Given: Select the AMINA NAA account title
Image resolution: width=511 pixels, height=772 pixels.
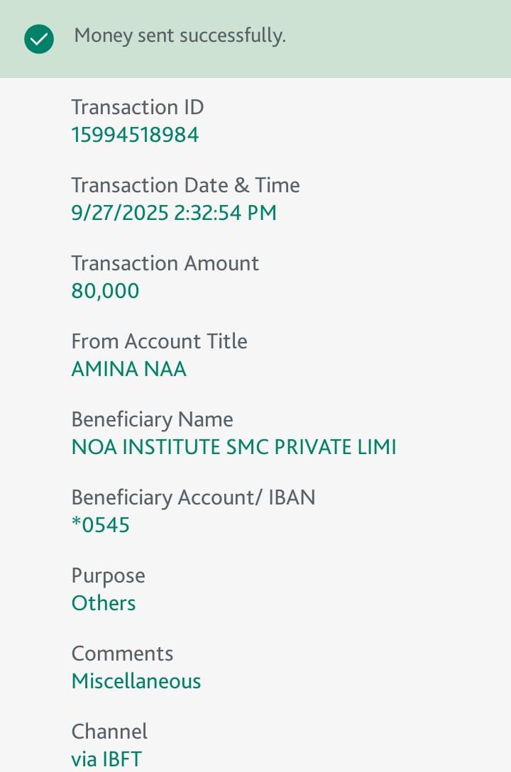Looking at the screenshot, I should point(128,369).
